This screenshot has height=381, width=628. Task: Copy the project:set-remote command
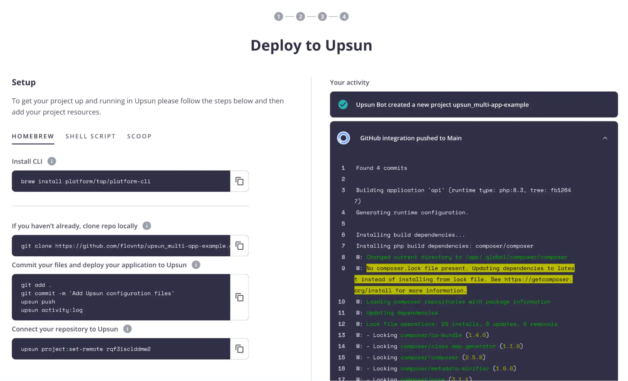point(239,349)
